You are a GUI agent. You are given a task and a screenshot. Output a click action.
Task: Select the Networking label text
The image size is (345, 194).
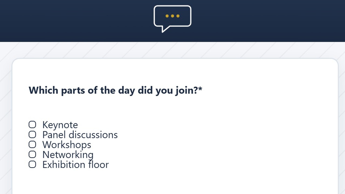(x=68, y=155)
